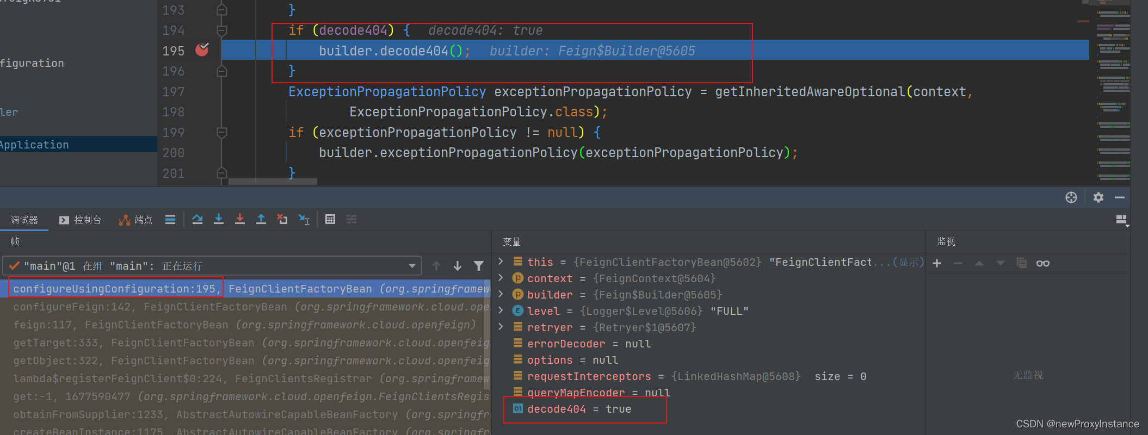Viewport: 1148px width, 435px height.
Task: Click the frames filter funnel icon
Action: pyautogui.click(x=479, y=266)
